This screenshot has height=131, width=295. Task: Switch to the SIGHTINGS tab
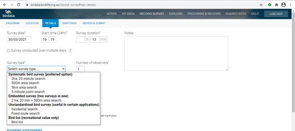(69, 23)
